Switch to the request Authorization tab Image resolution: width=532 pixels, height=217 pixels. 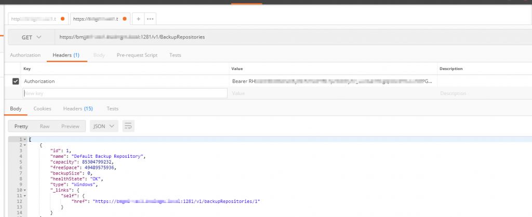(25, 55)
